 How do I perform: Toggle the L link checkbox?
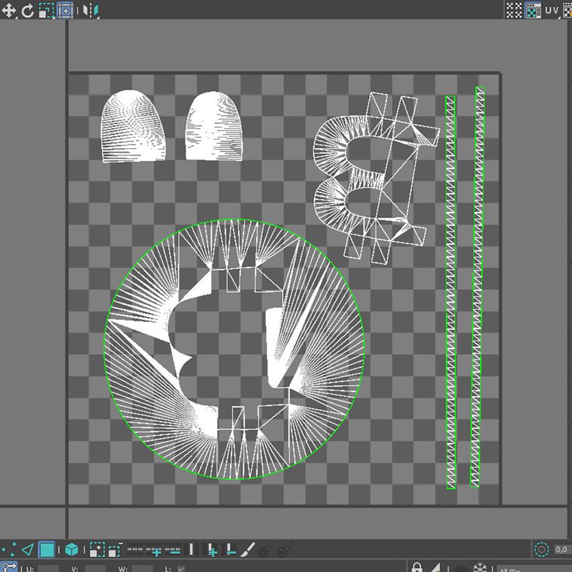181,569
